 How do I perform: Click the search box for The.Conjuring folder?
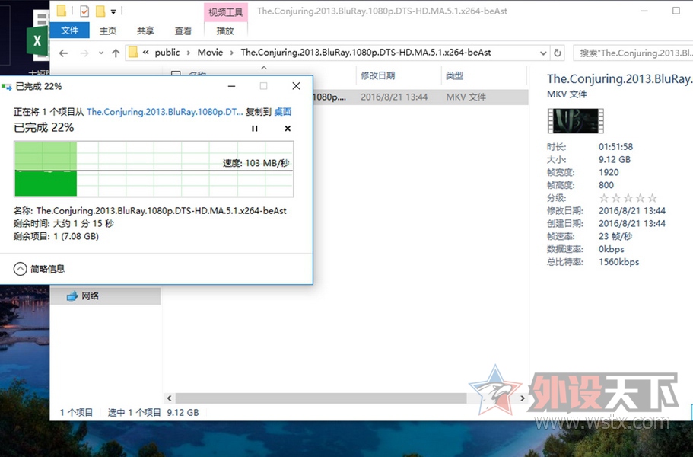click(x=633, y=53)
